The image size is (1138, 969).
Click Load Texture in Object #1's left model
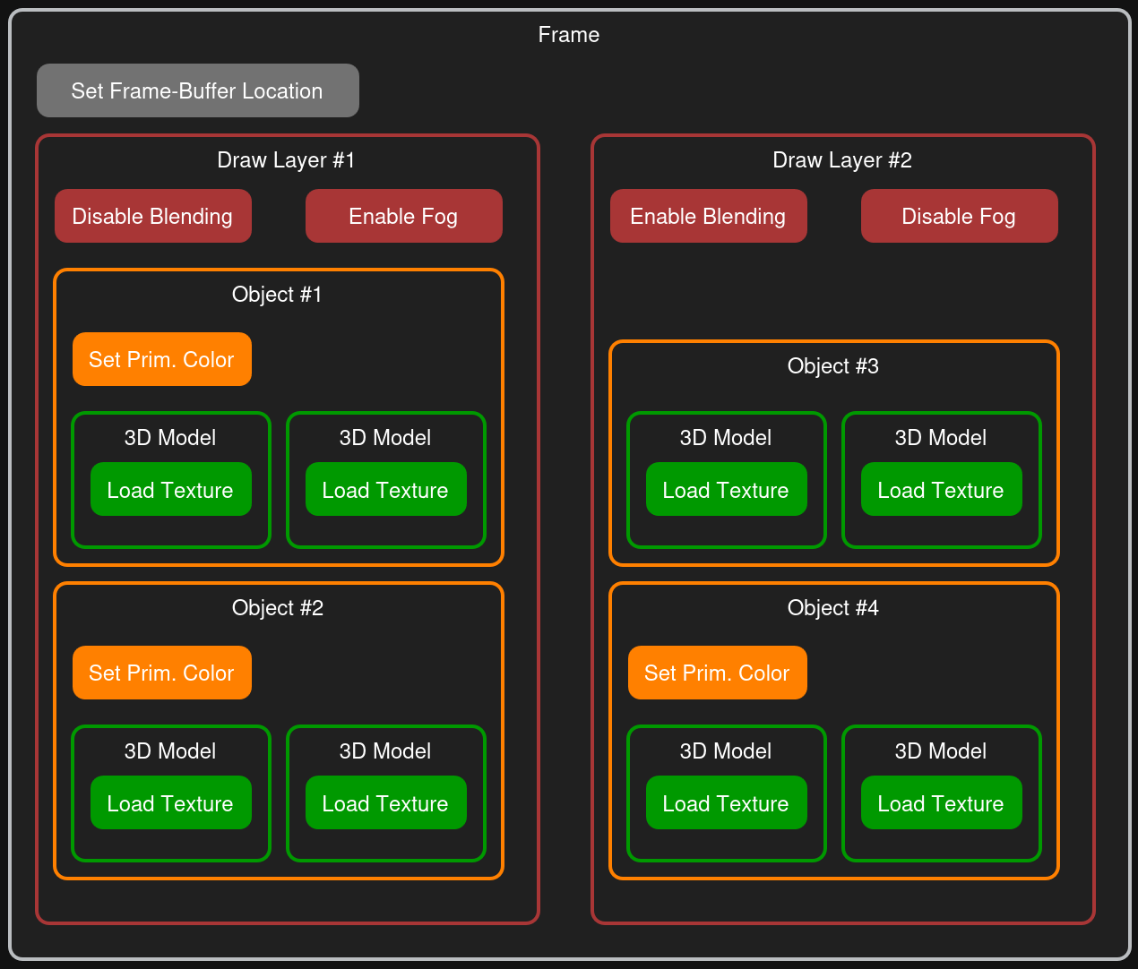click(170, 490)
